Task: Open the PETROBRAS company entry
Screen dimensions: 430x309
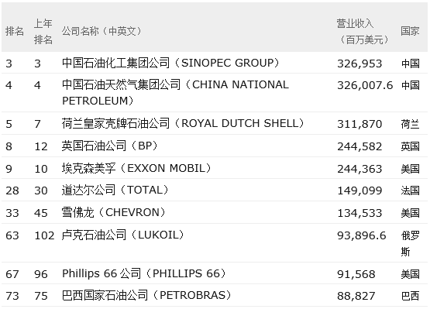Action: coord(147,296)
